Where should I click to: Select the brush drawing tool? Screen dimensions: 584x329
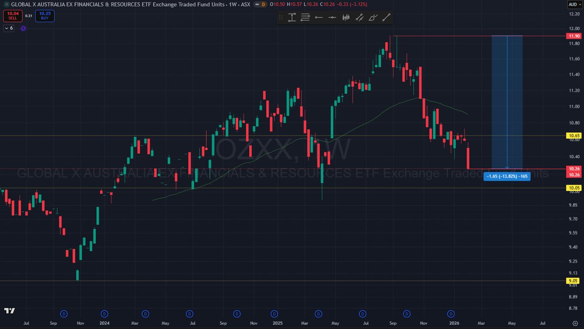[x=373, y=18]
